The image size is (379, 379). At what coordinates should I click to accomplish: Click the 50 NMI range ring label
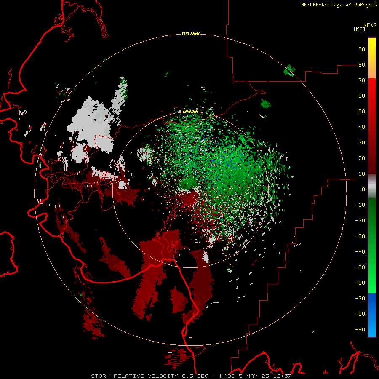point(190,112)
